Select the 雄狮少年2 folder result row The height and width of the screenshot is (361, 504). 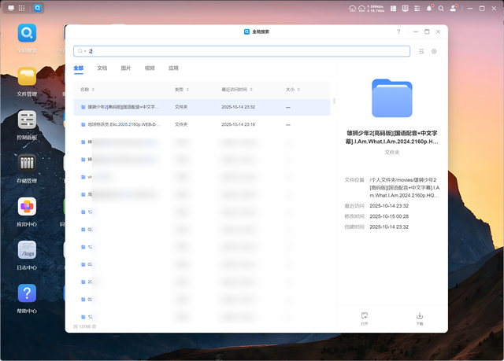pos(202,107)
